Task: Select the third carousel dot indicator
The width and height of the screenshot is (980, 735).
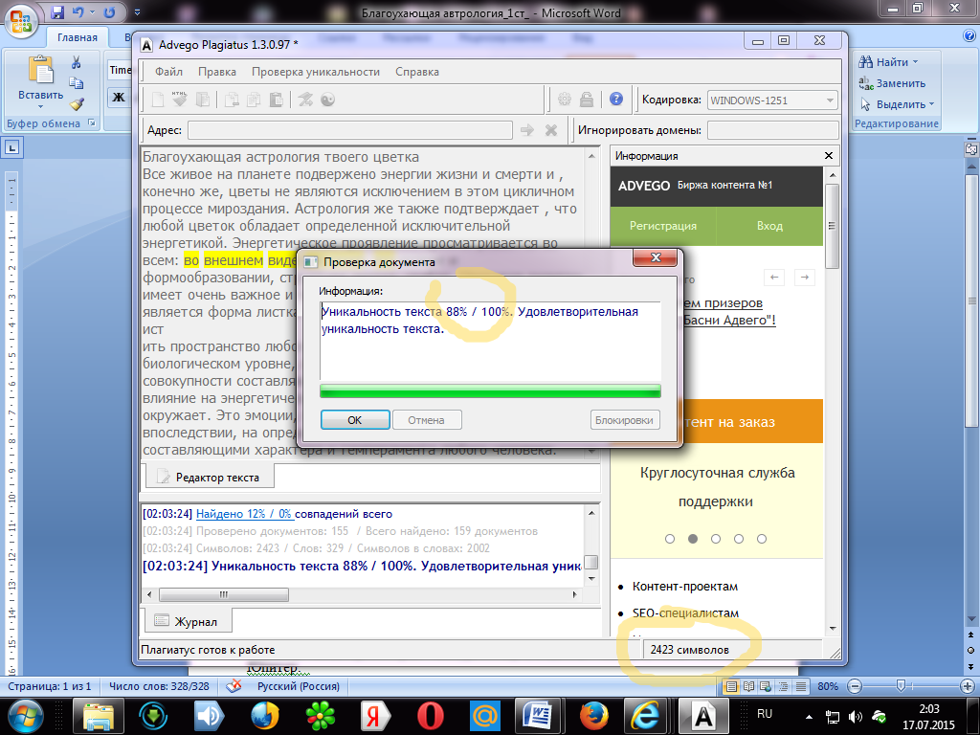Action: tap(716, 539)
